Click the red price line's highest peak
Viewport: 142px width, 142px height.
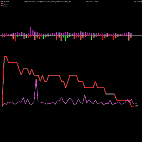click(5, 56)
